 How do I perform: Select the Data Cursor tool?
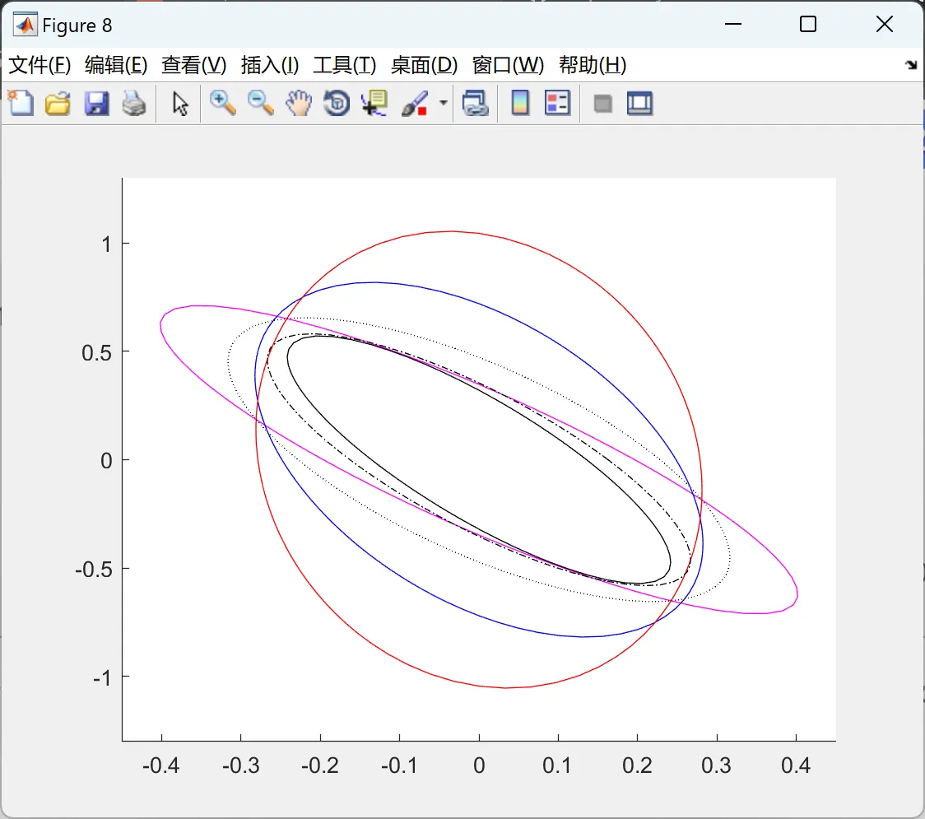tap(374, 103)
